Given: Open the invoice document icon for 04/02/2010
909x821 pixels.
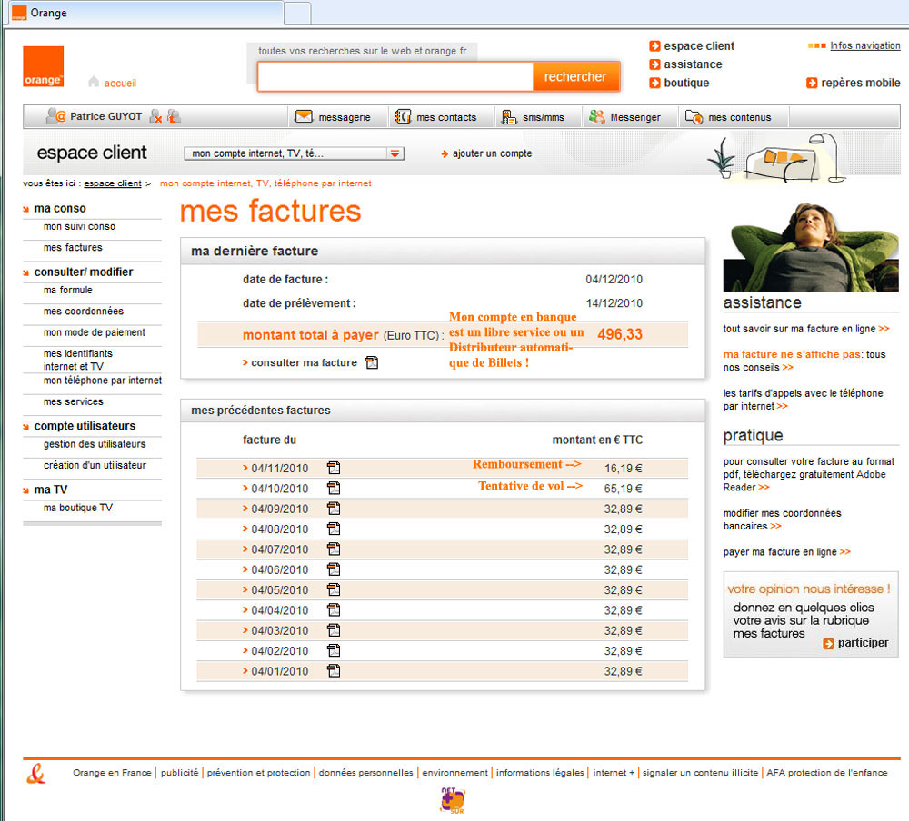Looking at the screenshot, I should (334, 650).
